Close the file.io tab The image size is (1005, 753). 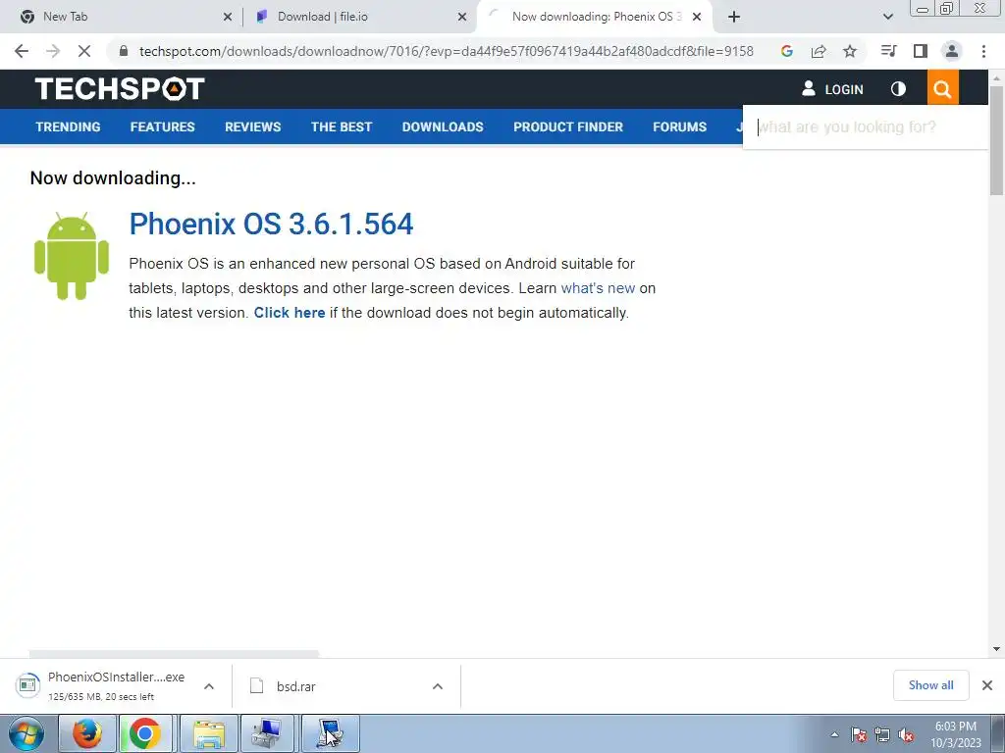(462, 17)
